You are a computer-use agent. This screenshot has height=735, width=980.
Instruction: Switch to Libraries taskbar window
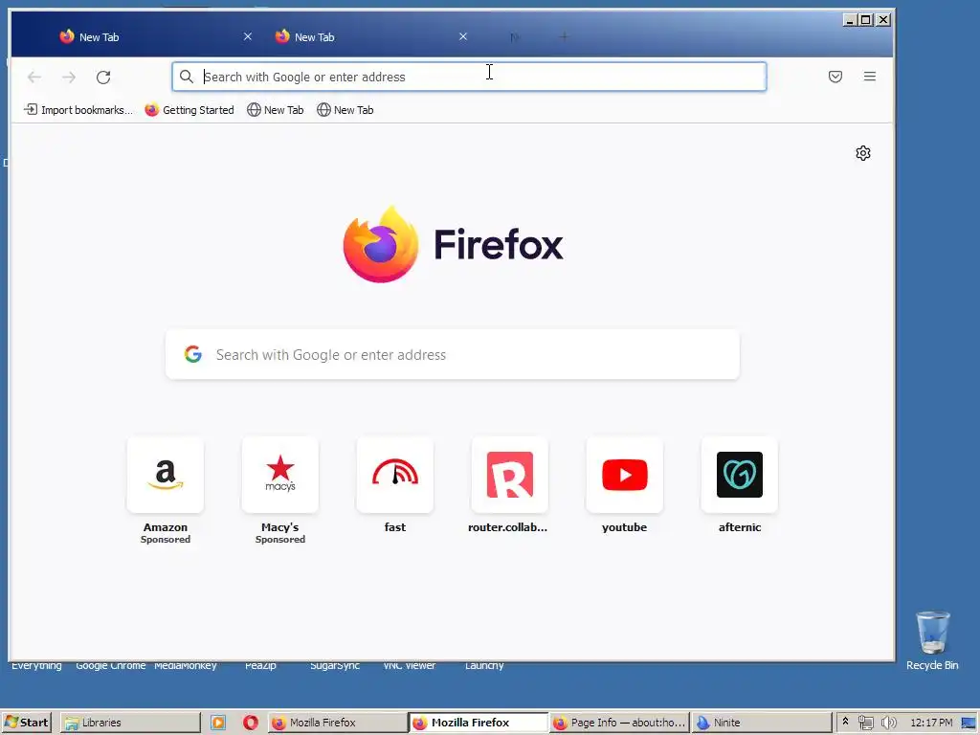point(130,723)
